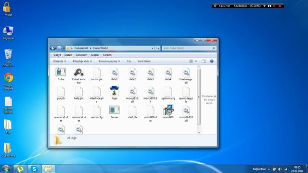308x173 pixels.
Task: Open the Görünüm menu
Action: pos(81,55)
